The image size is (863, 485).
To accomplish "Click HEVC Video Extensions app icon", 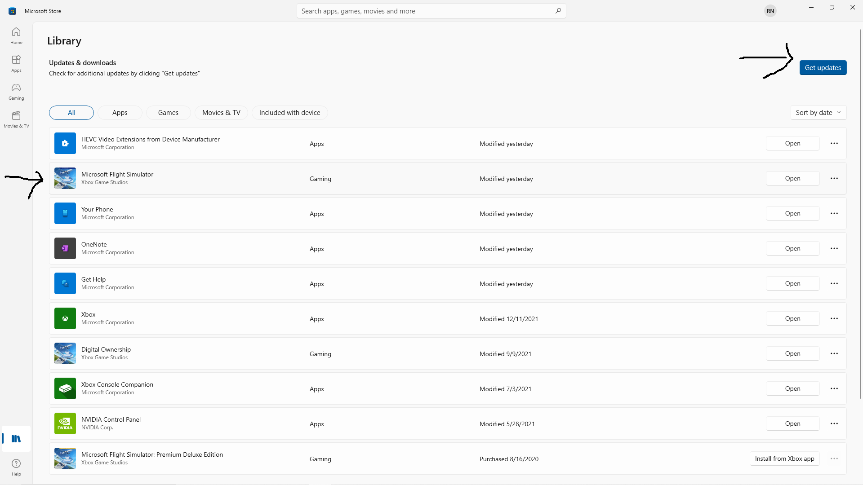I will click(x=65, y=143).
